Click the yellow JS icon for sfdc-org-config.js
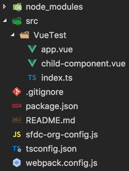The image size is (129, 171). click(x=17, y=134)
